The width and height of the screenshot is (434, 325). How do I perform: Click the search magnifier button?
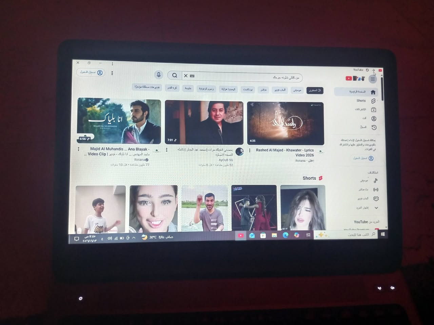pyautogui.click(x=174, y=75)
